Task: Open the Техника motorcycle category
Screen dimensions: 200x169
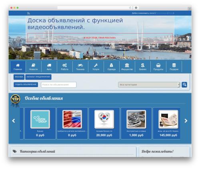Action: click(80, 67)
